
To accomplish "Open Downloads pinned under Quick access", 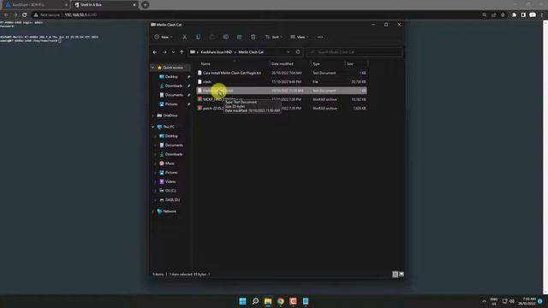I will 174,86.
